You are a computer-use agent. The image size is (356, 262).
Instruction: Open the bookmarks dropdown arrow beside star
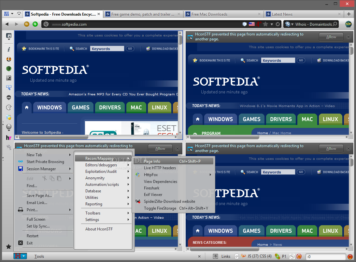(272, 24)
